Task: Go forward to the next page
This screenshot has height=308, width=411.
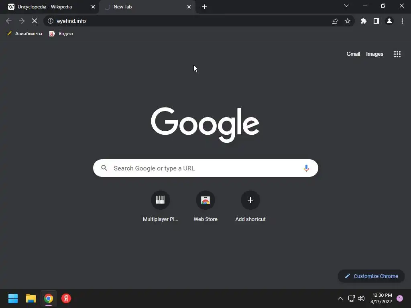Action: [x=22, y=21]
